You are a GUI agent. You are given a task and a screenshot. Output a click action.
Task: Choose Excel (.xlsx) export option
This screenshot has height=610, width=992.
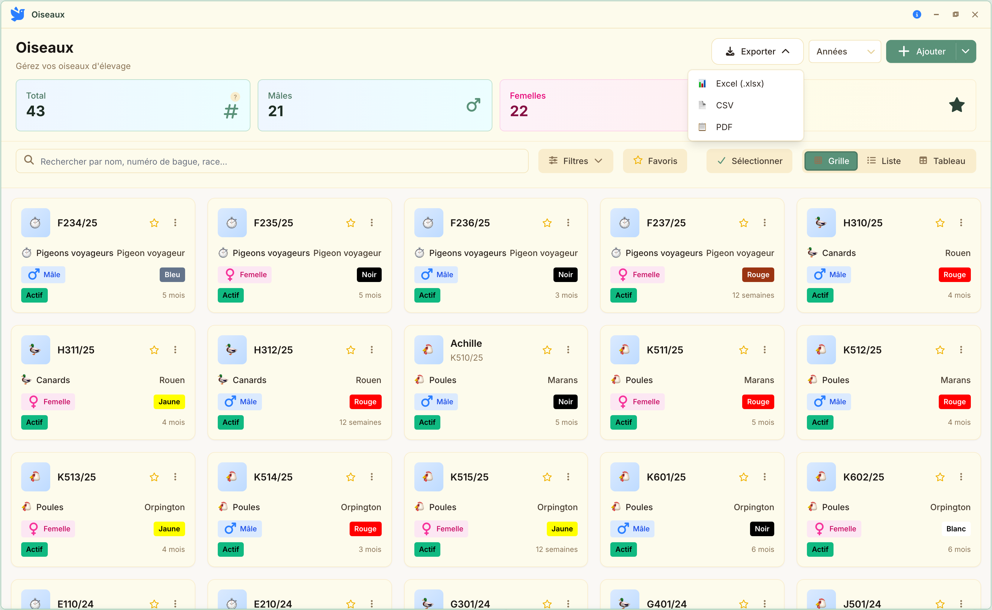(x=746, y=84)
